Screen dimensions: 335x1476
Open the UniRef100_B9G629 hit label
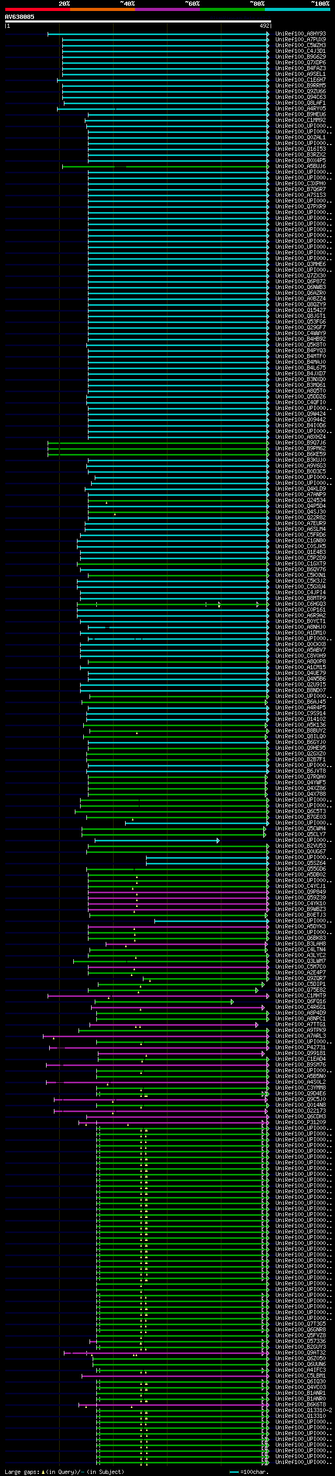(x=300, y=57)
